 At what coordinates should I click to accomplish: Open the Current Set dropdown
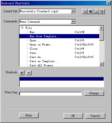pos(73,11)
